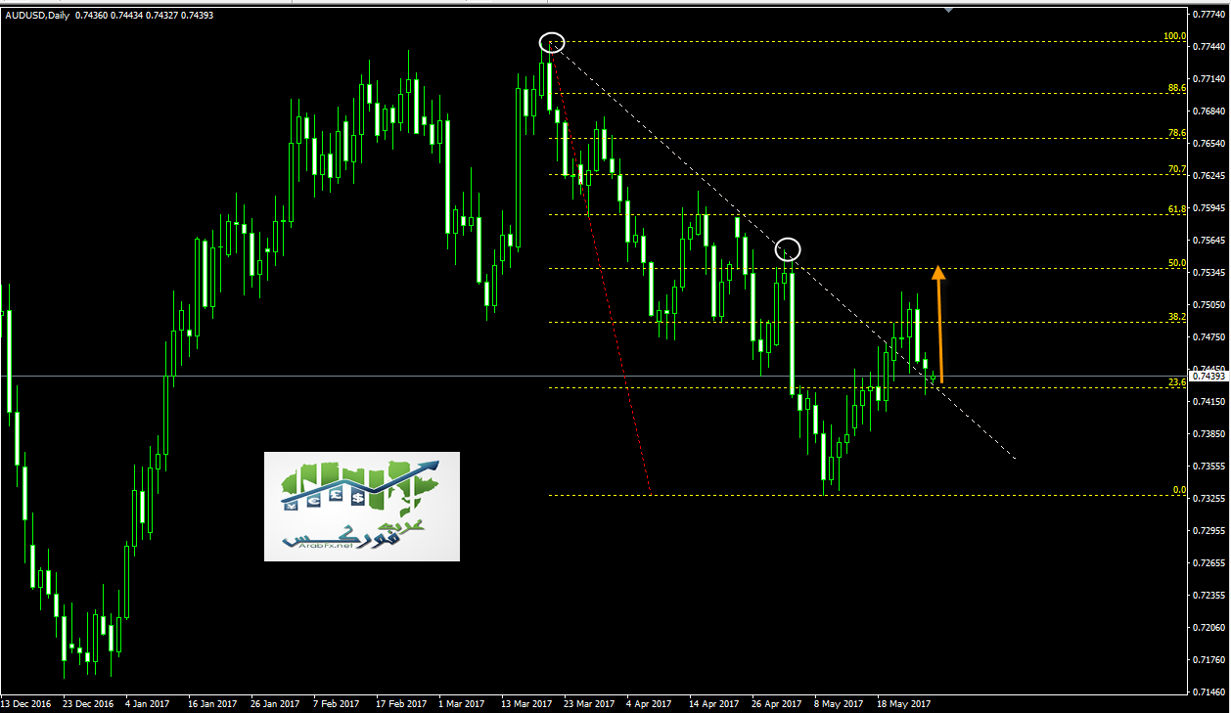
Task: Click the 18 May 2017 date label
Action: [x=902, y=703]
